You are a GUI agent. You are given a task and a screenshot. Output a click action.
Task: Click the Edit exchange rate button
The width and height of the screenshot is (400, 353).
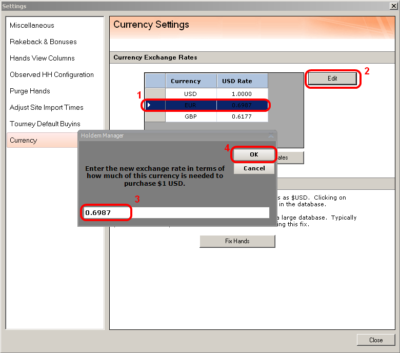click(332, 79)
